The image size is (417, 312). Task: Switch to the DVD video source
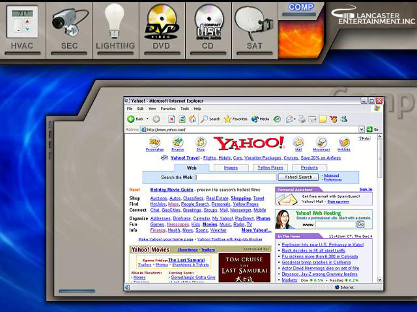[162, 30]
